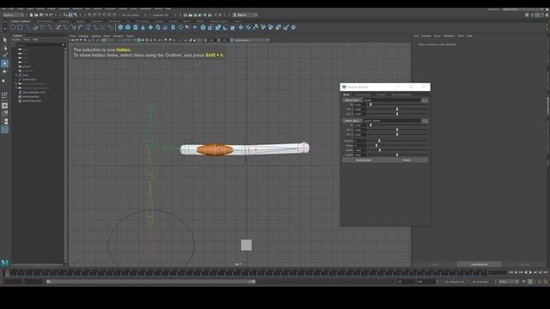Image resolution: width=550 pixels, height=309 pixels.
Task: Activate the highlighted Move tool
Action: pos(4,64)
